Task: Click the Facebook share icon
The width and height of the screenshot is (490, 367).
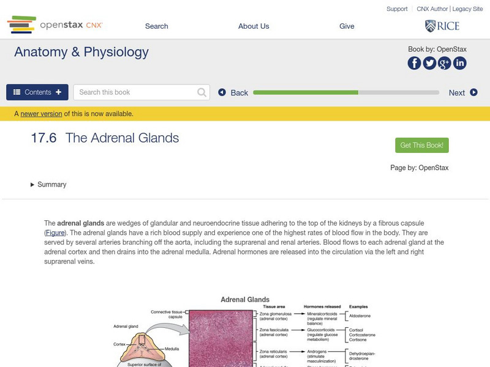Action: (x=415, y=63)
